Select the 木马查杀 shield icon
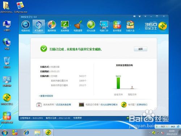181x136 pixels. pyautogui.click(x=39, y=26)
